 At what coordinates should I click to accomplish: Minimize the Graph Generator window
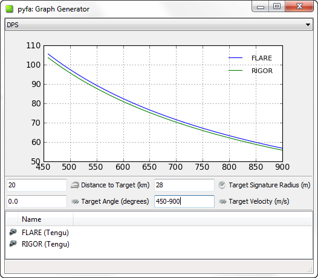tap(261, 6)
